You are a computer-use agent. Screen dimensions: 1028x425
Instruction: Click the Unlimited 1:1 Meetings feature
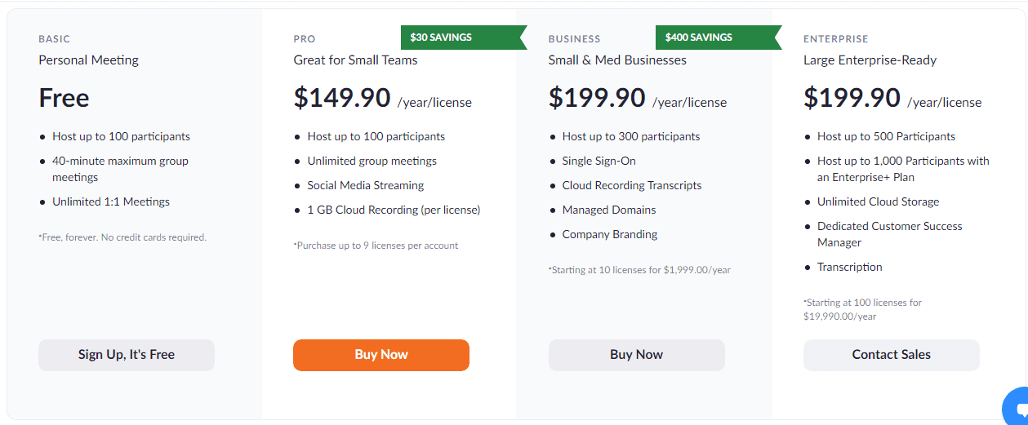pos(111,202)
